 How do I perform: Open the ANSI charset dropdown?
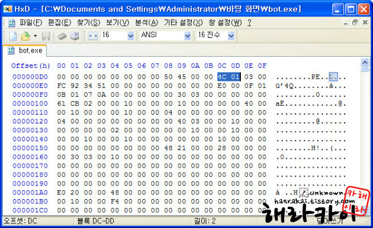[x=188, y=36]
